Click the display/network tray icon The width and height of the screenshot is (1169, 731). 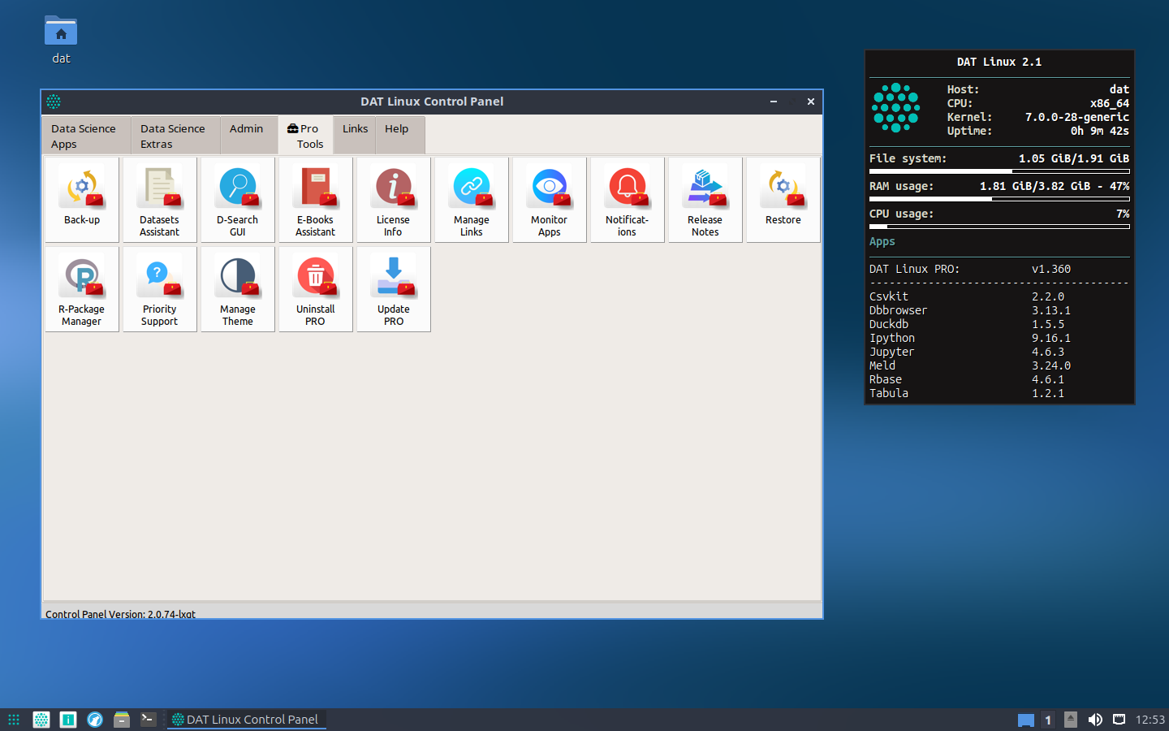pos(1119,720)
